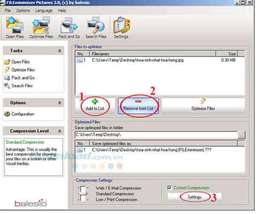Click the Save optimized files as column header

[x=163, y=144]
